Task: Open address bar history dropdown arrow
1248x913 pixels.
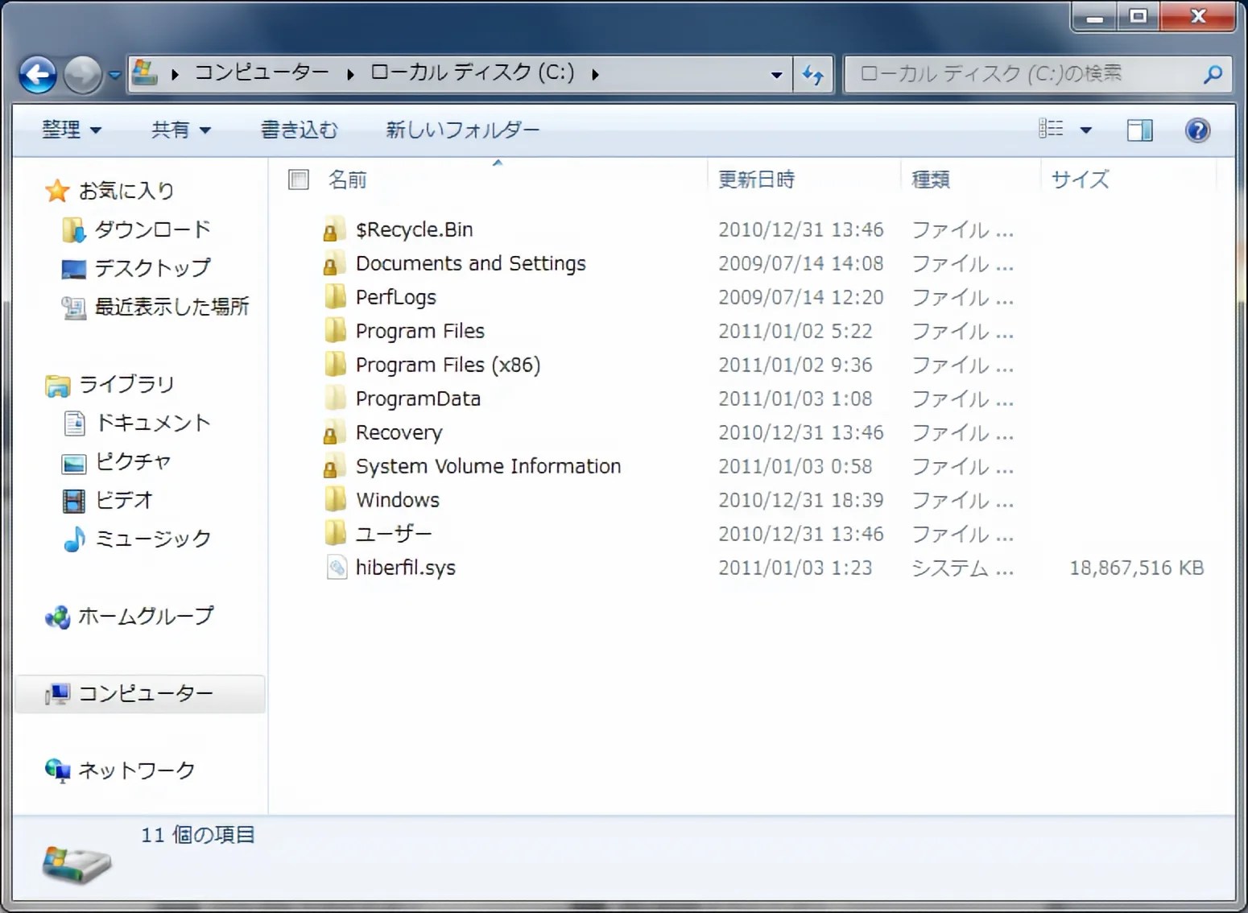Action: coord(776,75)
